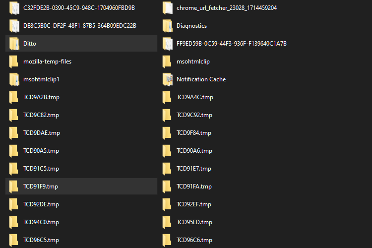Click the mozilla-temp-files folder icon
The height and width of the screenshot is (248, 372).
pyautogui.click(x=13, y=62)
